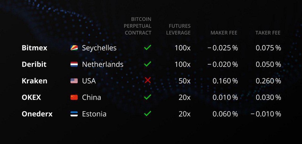Click the Estonia flag icon
Screen dimensions: 302x144
pyautogui.click(x=74, y=114)
